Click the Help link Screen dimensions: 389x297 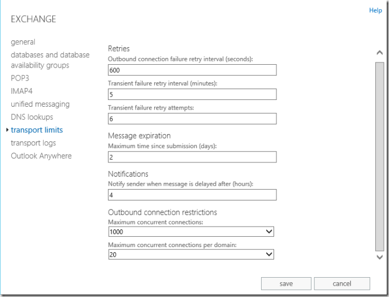375,10
